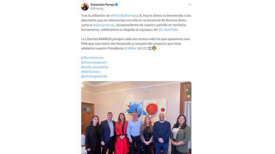Open the @JMilei mention
The image size is (275, 154).
pos(130,48)
